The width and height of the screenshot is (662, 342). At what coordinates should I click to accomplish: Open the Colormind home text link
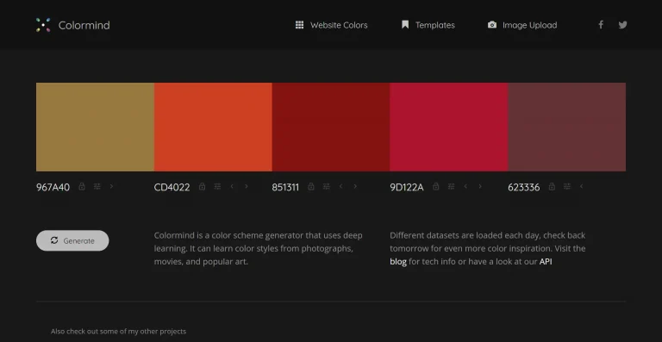point(84,25)
